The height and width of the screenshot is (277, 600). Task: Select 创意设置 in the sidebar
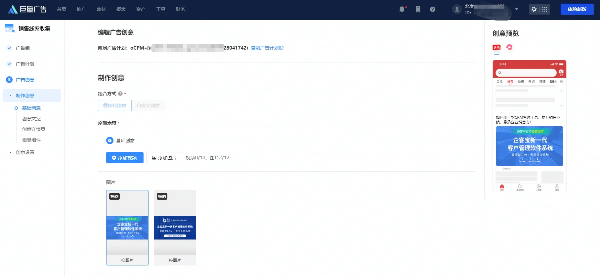[x=25, y=152]
